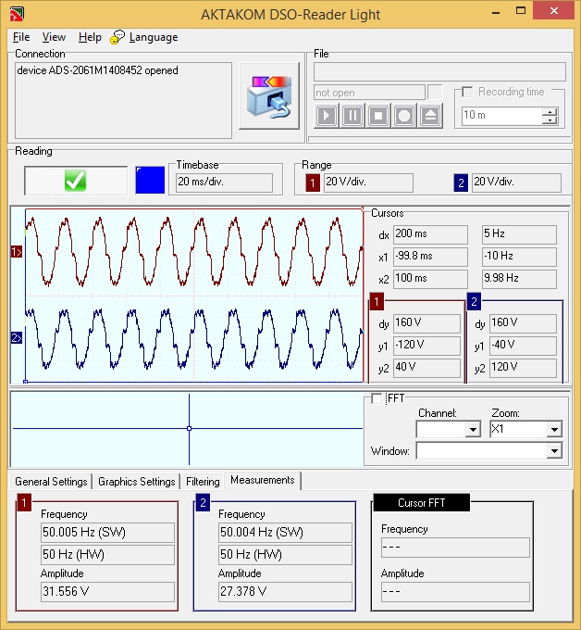Click the Eject file button
The width and height of the screenshot is (581, 630).
click(x=430, y=116)
